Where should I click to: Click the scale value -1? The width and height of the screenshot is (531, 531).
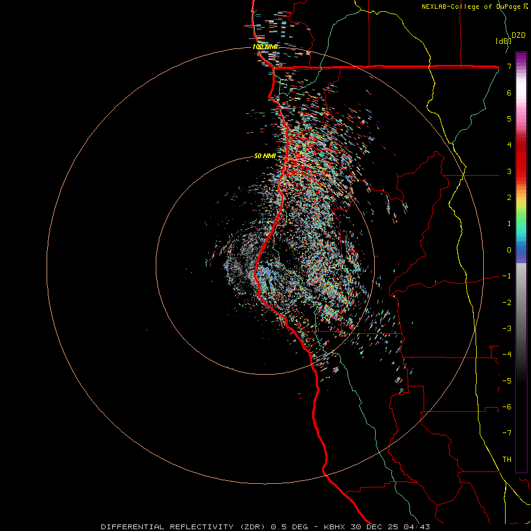pyautogui.click(x=507, y=276)
